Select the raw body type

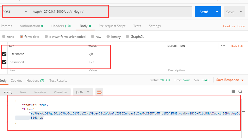click(93, 36)
